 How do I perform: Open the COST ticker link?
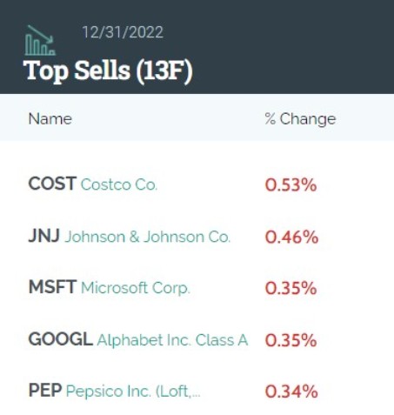coord(52,184)
